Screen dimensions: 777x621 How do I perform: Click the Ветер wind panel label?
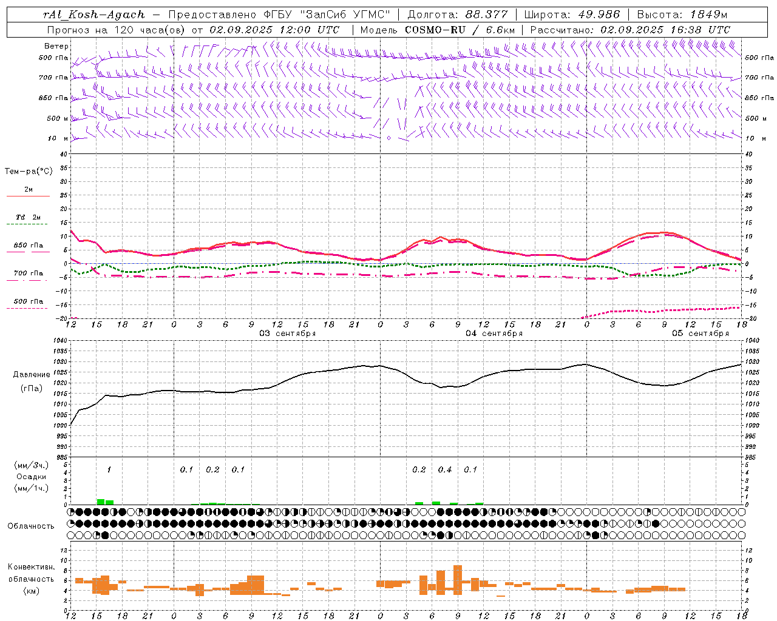56,46
